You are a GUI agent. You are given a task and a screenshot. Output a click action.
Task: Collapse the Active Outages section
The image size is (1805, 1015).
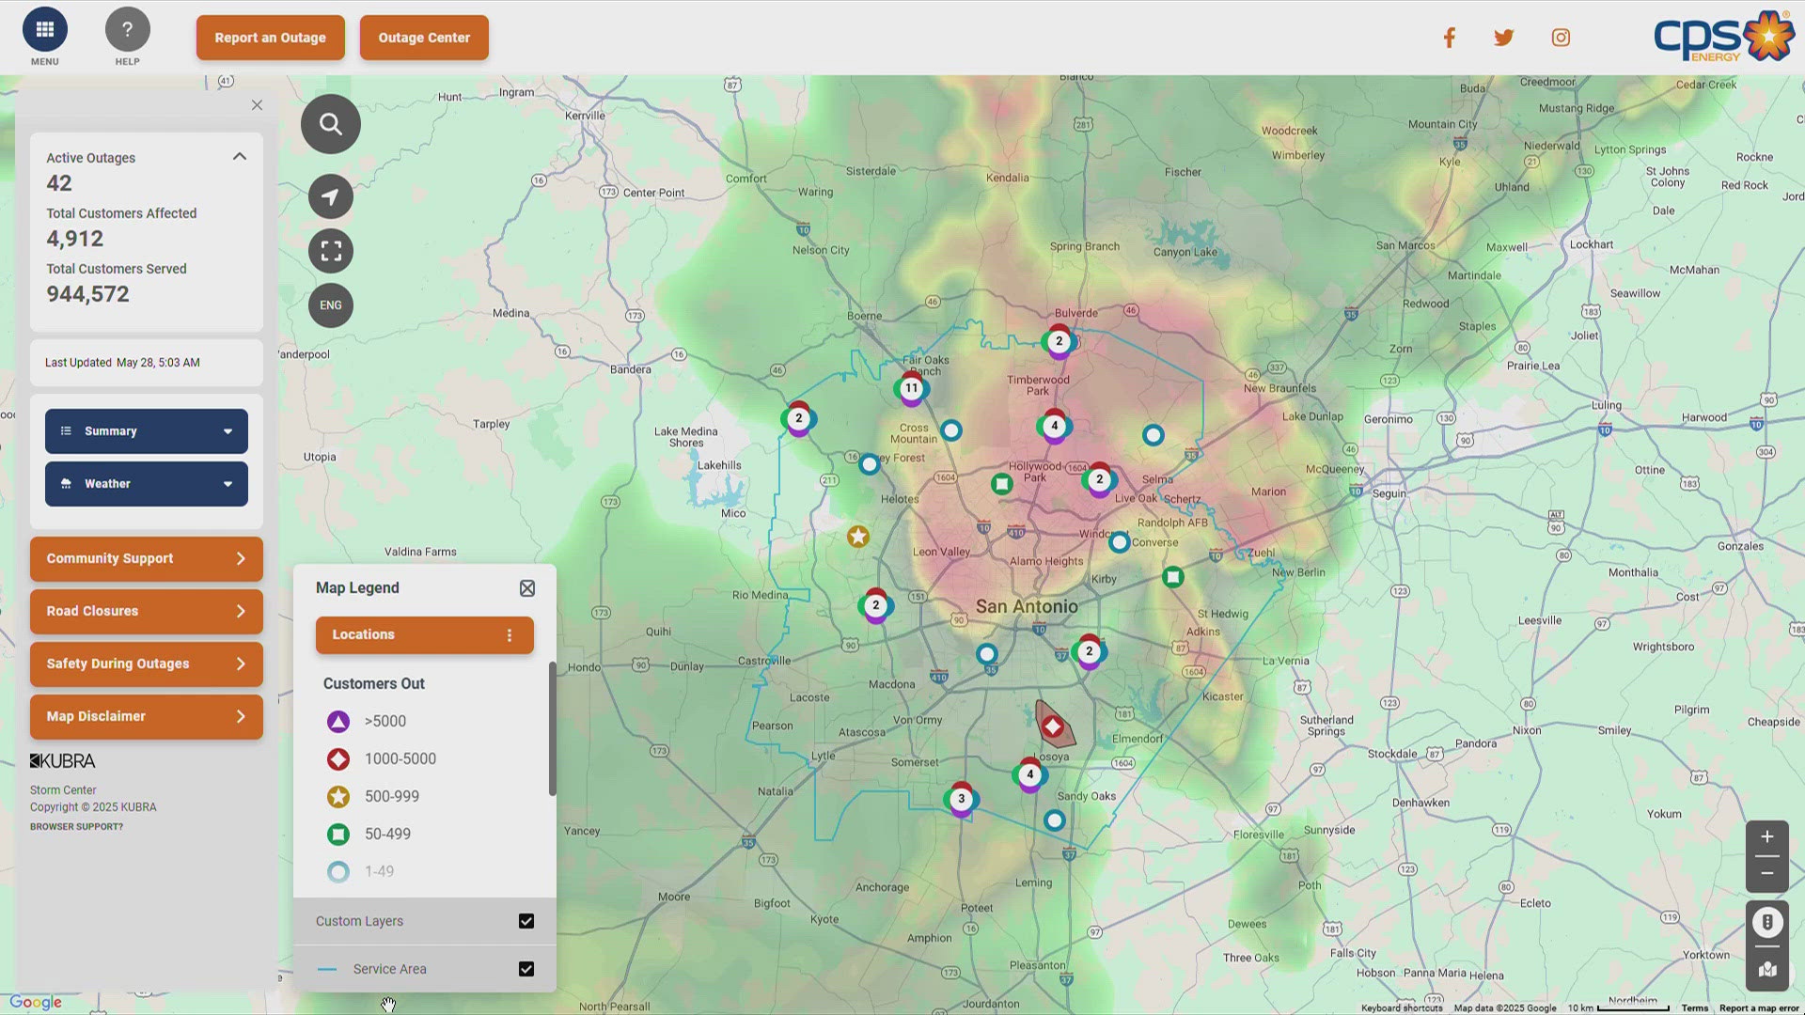click(240, 156)
